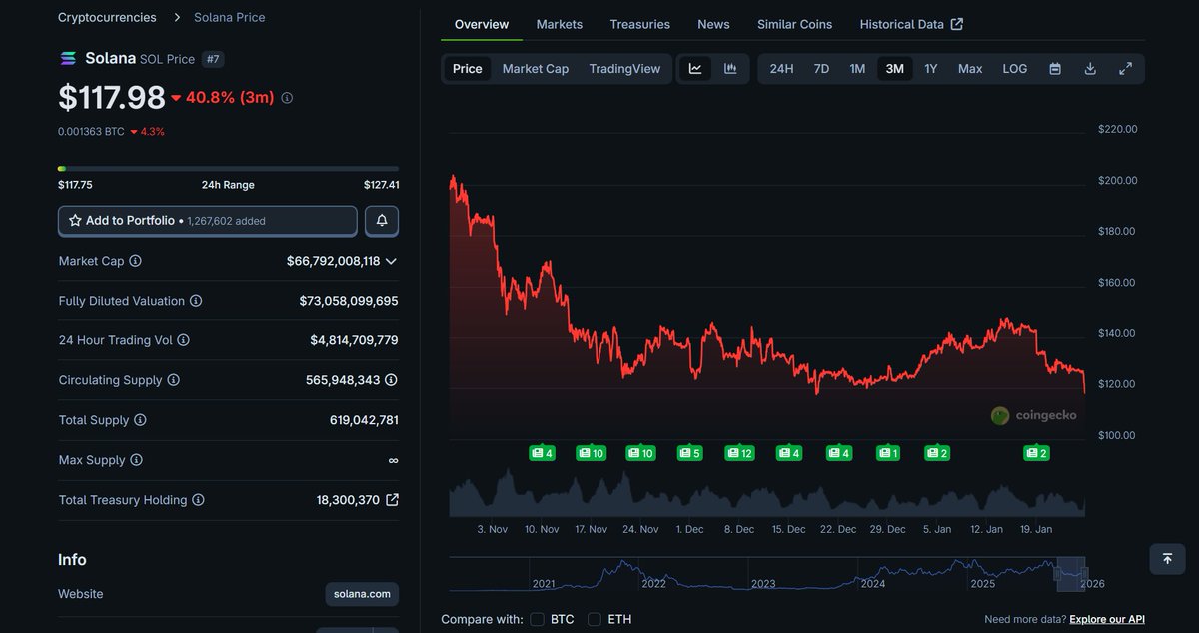Viewport: 1199px width, 633px height.
Task: Click the Max Supply info icon
Action: (136, 460)
